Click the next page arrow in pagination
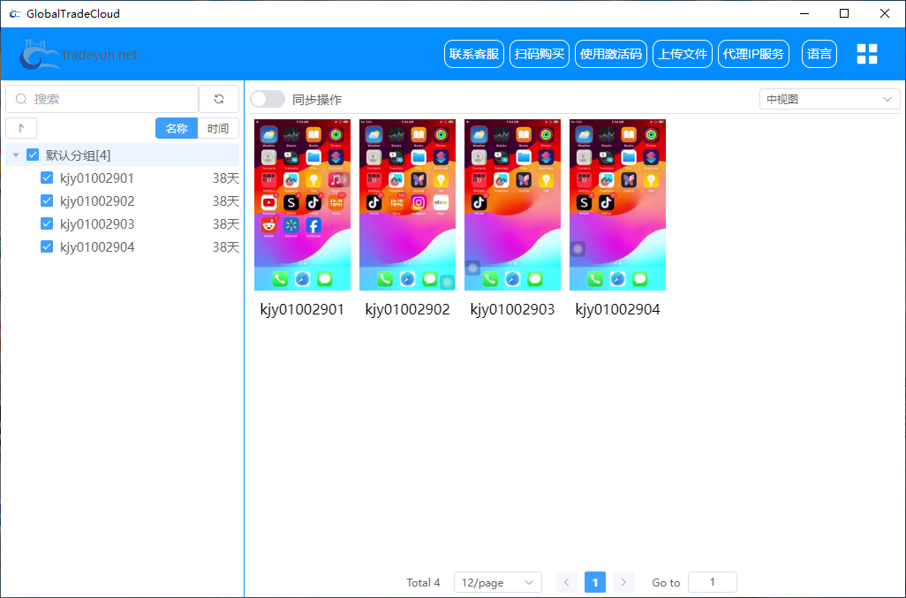 623,582
